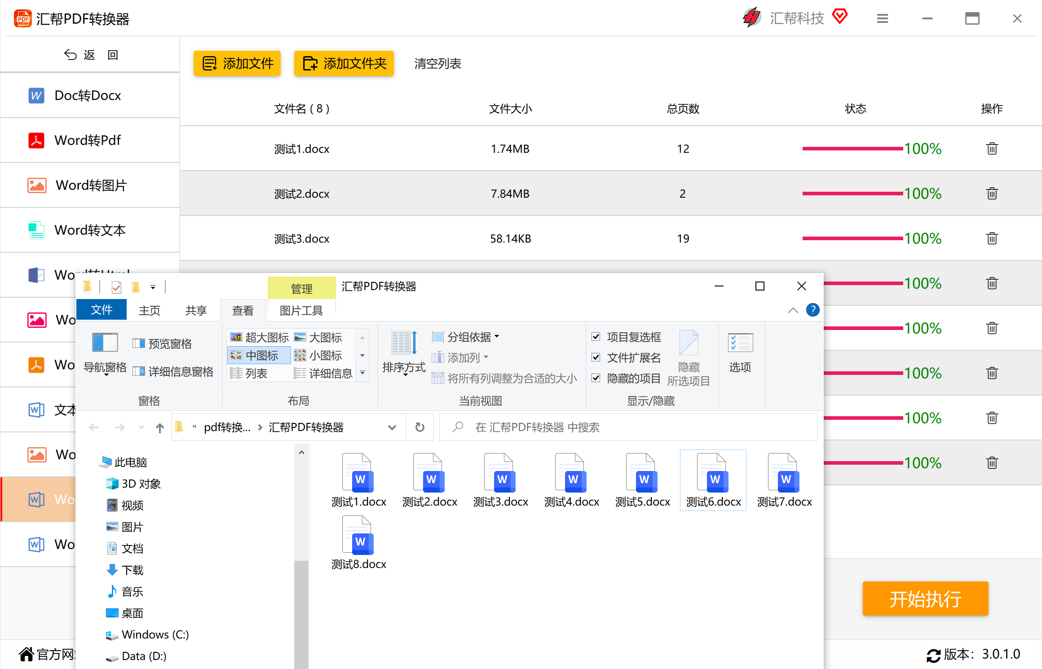The image size is (1042, 669).
Task: Open 排序方式 sort dropdown
Action: click(404, 354)
